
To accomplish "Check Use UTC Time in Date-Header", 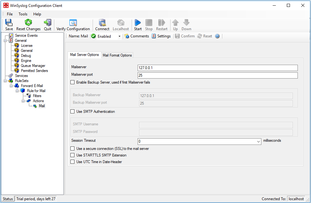I will [73, 162].
